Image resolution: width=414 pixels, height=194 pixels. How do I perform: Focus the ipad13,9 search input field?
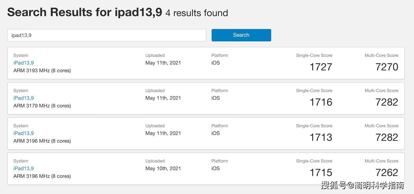(107, 35)
